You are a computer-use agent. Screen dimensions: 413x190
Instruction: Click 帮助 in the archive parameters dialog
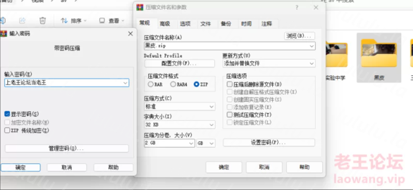[305, 167]
